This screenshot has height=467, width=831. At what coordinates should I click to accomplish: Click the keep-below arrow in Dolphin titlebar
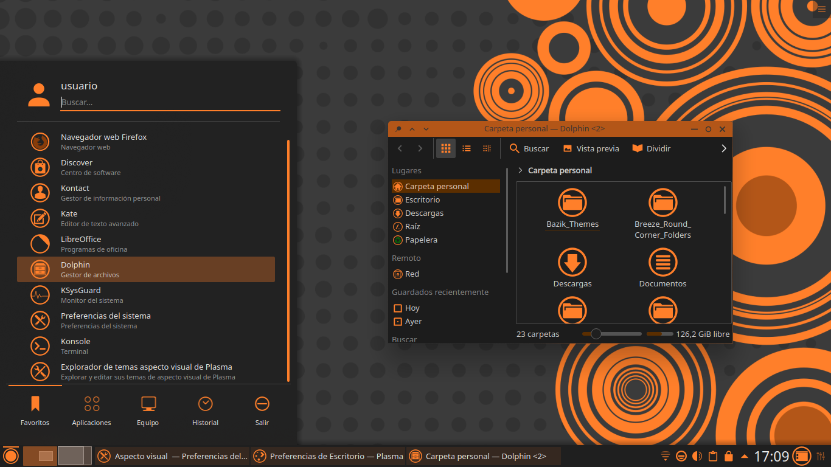coord(426,129)
